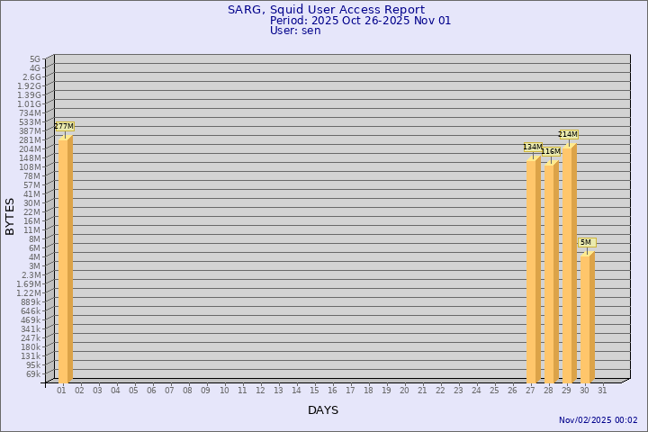The width and height of the screenshot is (648, 432).
Task: Click the day 01 orange bar
Action: [65, 261]
